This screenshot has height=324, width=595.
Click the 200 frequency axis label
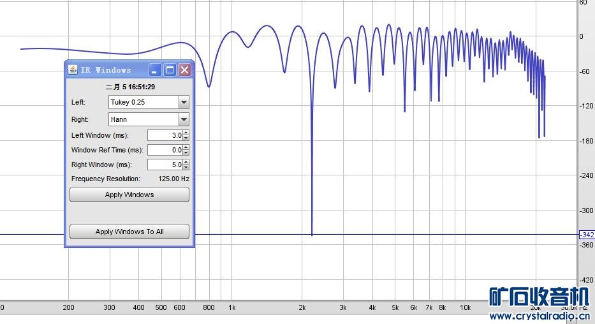pyautogui.click(x=68, y=307)
